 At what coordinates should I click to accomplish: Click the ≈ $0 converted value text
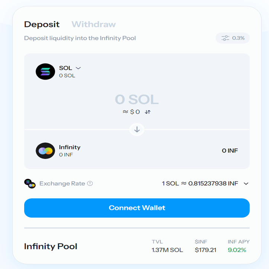pos(131,112)
